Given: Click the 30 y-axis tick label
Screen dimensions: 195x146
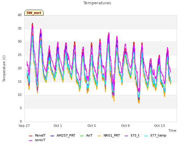Looking at the screenshot, I should coord(19,42).
